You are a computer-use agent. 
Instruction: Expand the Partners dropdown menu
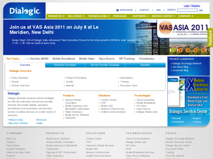pyautogui.click(x=140, y=16)
